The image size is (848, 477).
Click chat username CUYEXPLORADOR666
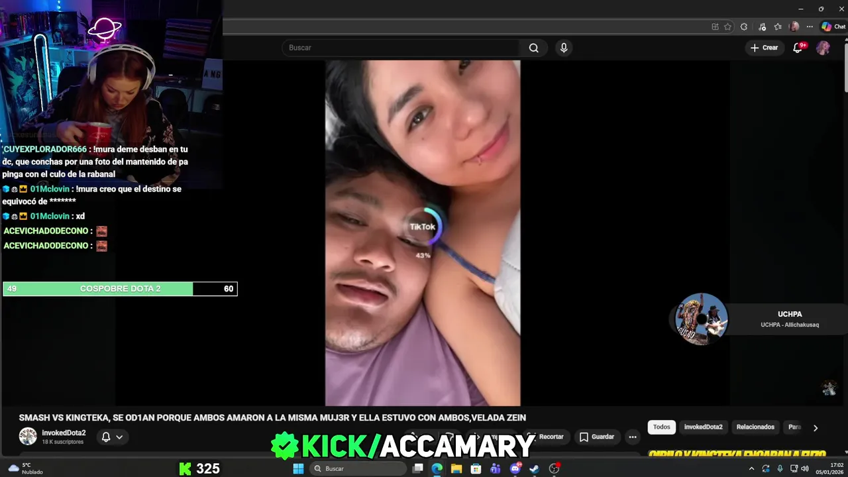(44, 150)
